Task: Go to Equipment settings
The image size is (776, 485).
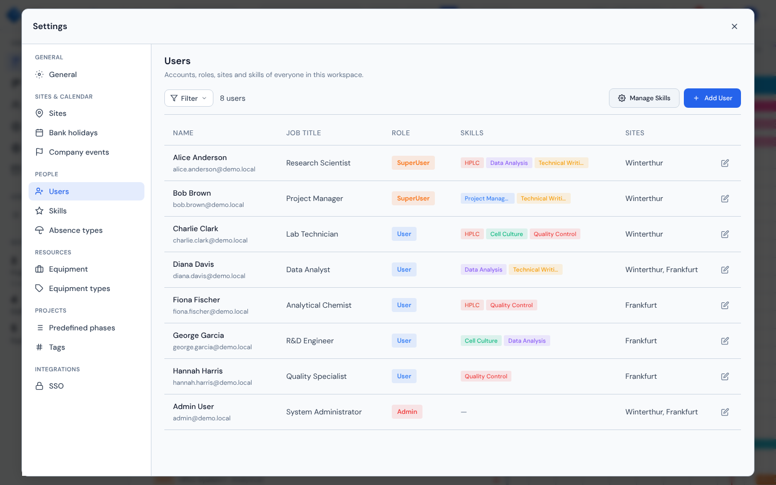Action: click(86, 269)
